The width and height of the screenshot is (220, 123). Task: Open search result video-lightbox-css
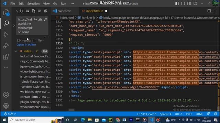click(x=35, y=71)
